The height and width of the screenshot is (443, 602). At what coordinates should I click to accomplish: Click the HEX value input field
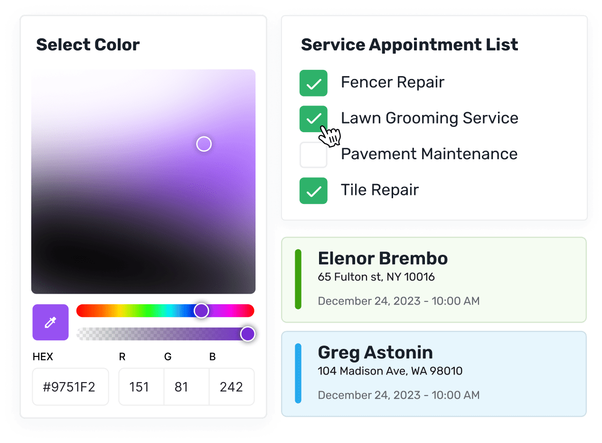pos(70,387)
